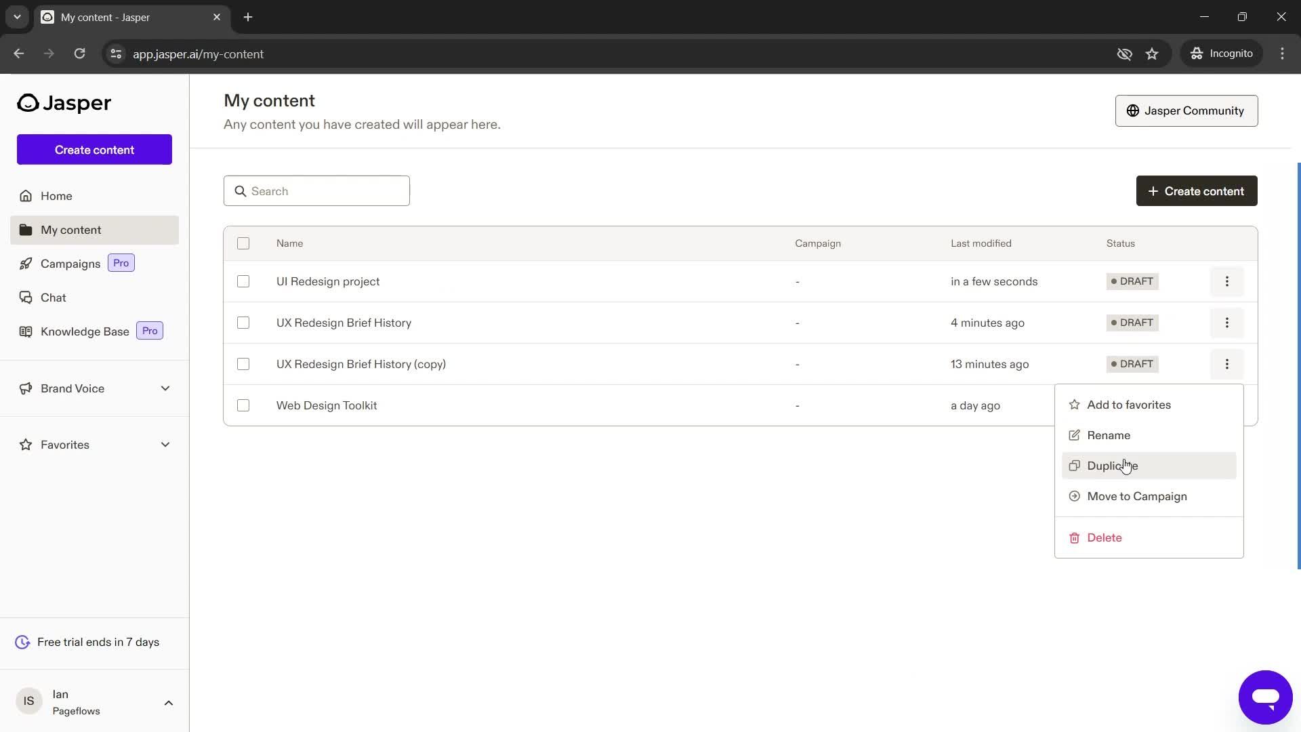Toggle checkbox for UI Redesign project row
Screen dimensions: 1301x732
[x=244, y=281]
